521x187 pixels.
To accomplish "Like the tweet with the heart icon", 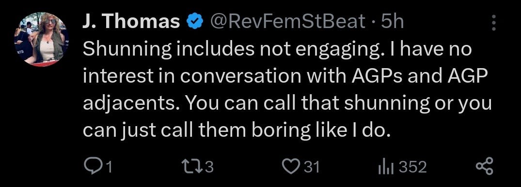I will point(292,167).
